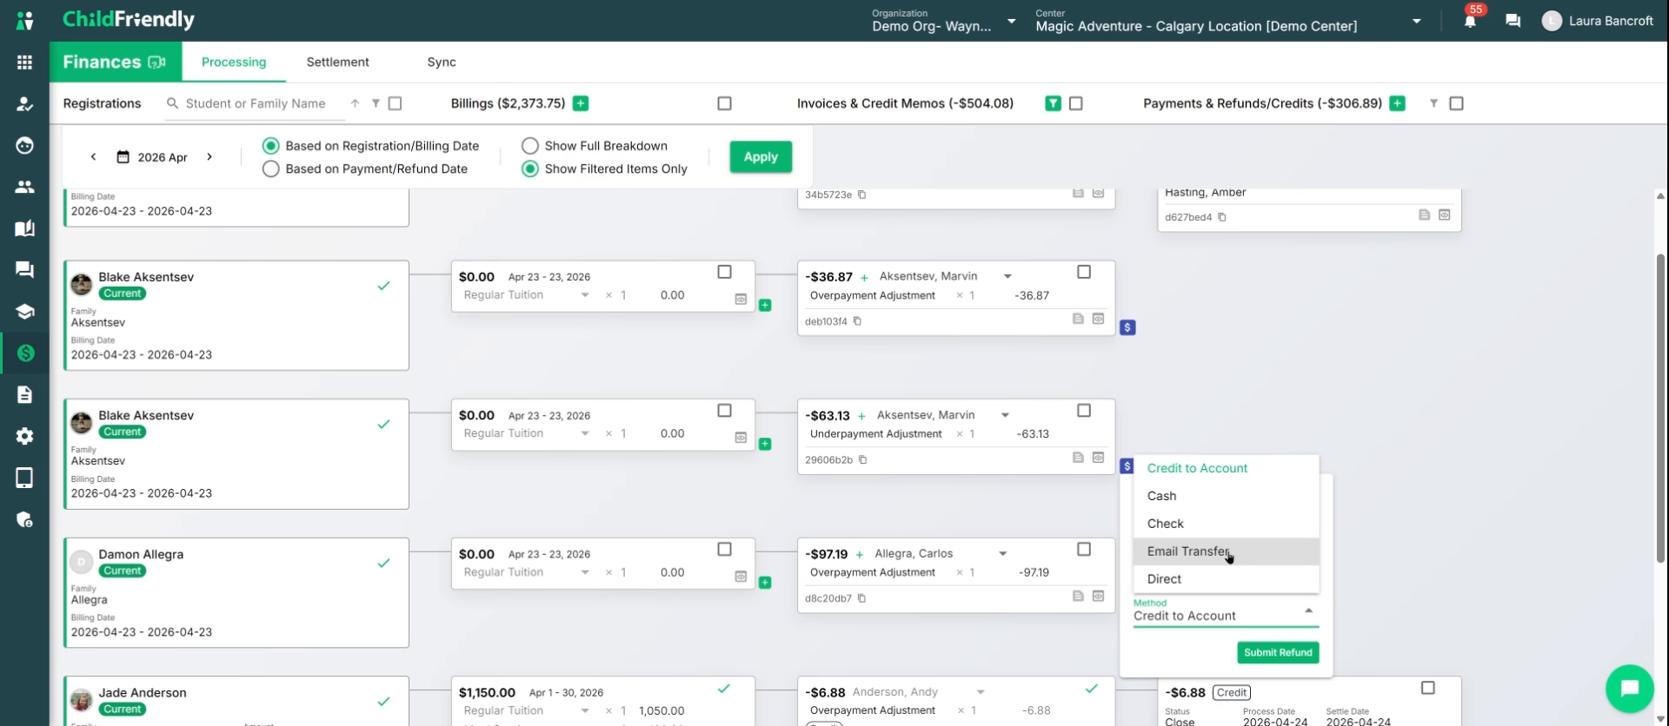Choose Direct refund method
The image size is (1669, 726).
(1226, 579)
